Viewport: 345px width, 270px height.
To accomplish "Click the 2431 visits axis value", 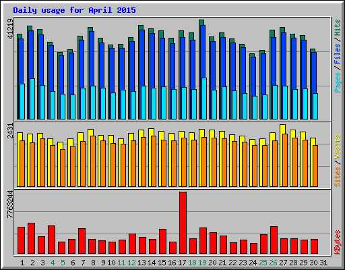I will click(x=10, y=131).
